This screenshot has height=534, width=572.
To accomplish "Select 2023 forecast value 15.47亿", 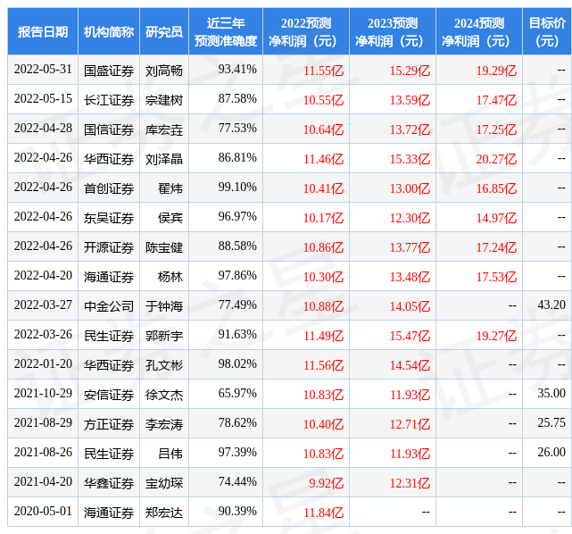I will (x=410, y=336).
